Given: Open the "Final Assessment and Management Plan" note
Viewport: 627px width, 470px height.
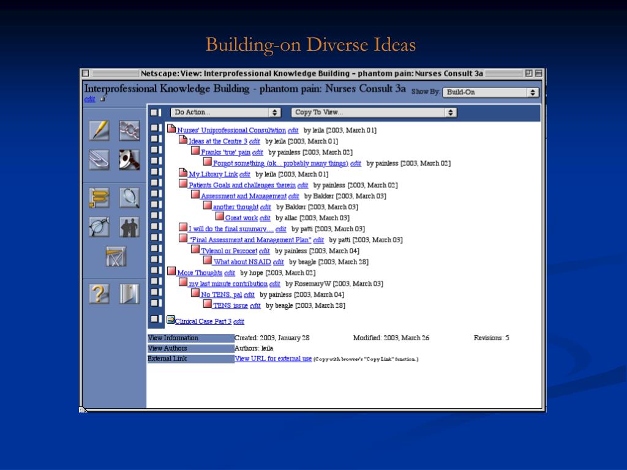Looking at the screenshot, I should [x=250, y=240].
